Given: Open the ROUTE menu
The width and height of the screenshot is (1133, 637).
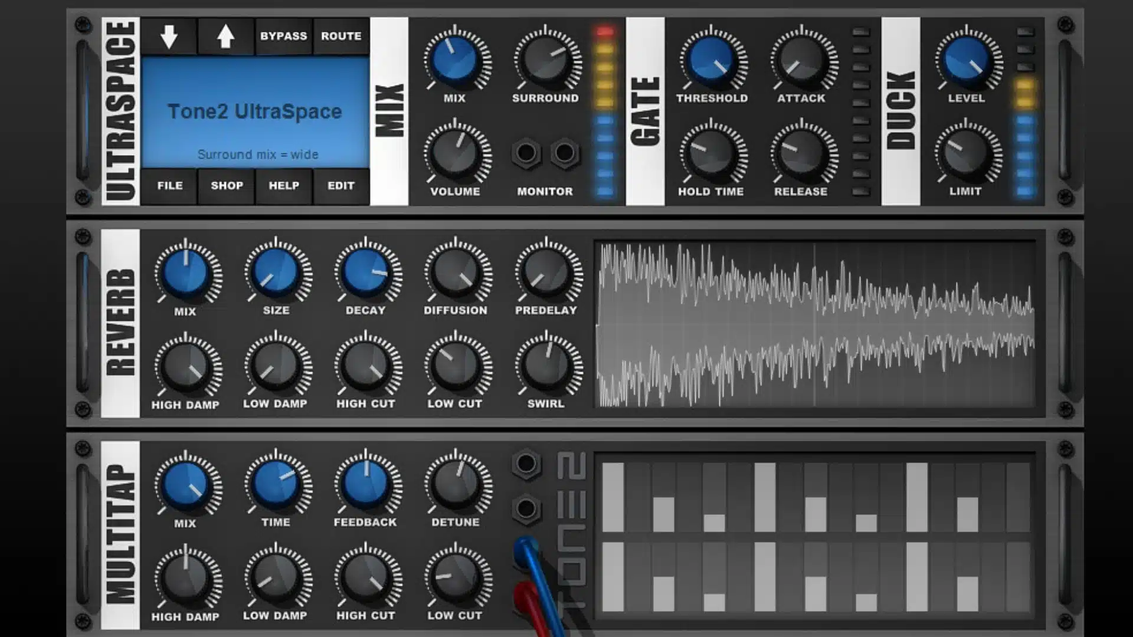Looking at the screenshot, I should click(341, 36).
